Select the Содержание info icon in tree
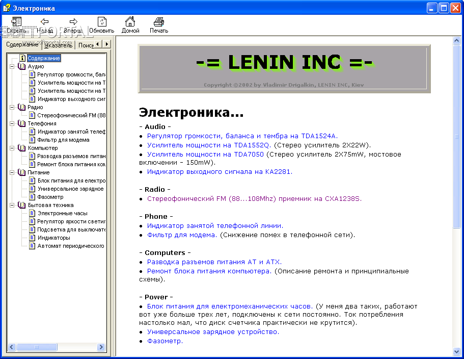This screenshot has width=464, height=359. [x=23, y=58]
